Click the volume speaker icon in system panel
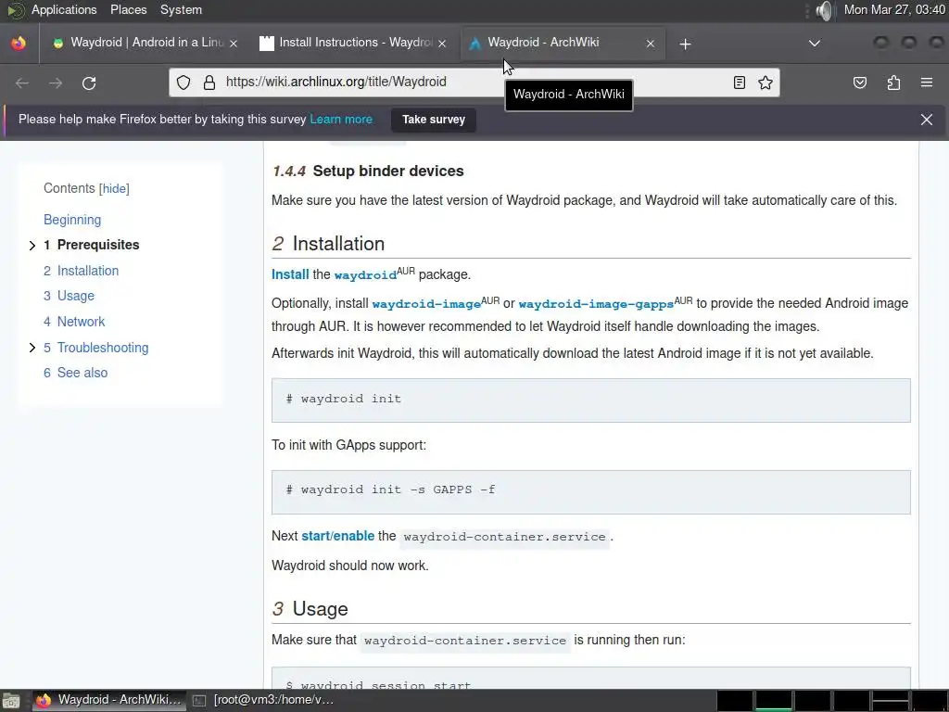This screenshot has width=949, height=712. 824,10
